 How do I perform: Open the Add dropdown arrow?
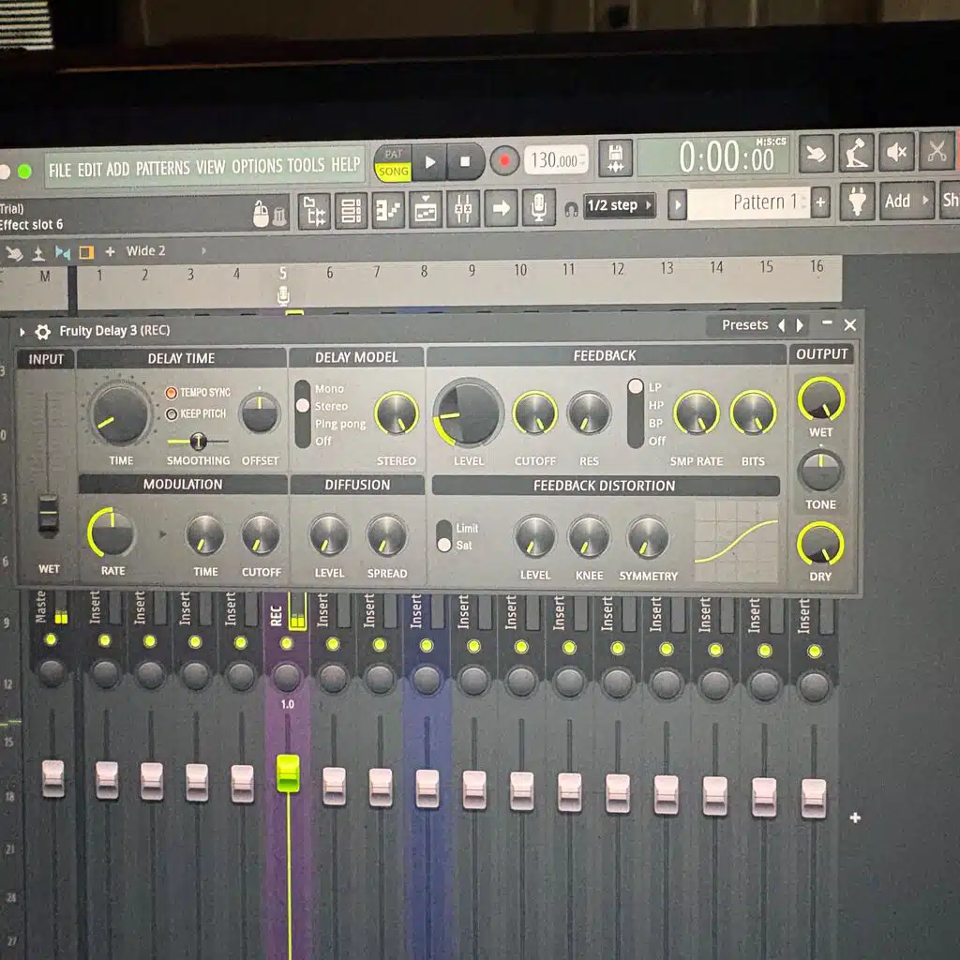925,200
